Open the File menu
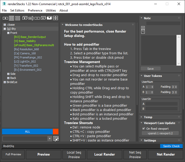This screenshot has height=162, width=185. [4, 11]
